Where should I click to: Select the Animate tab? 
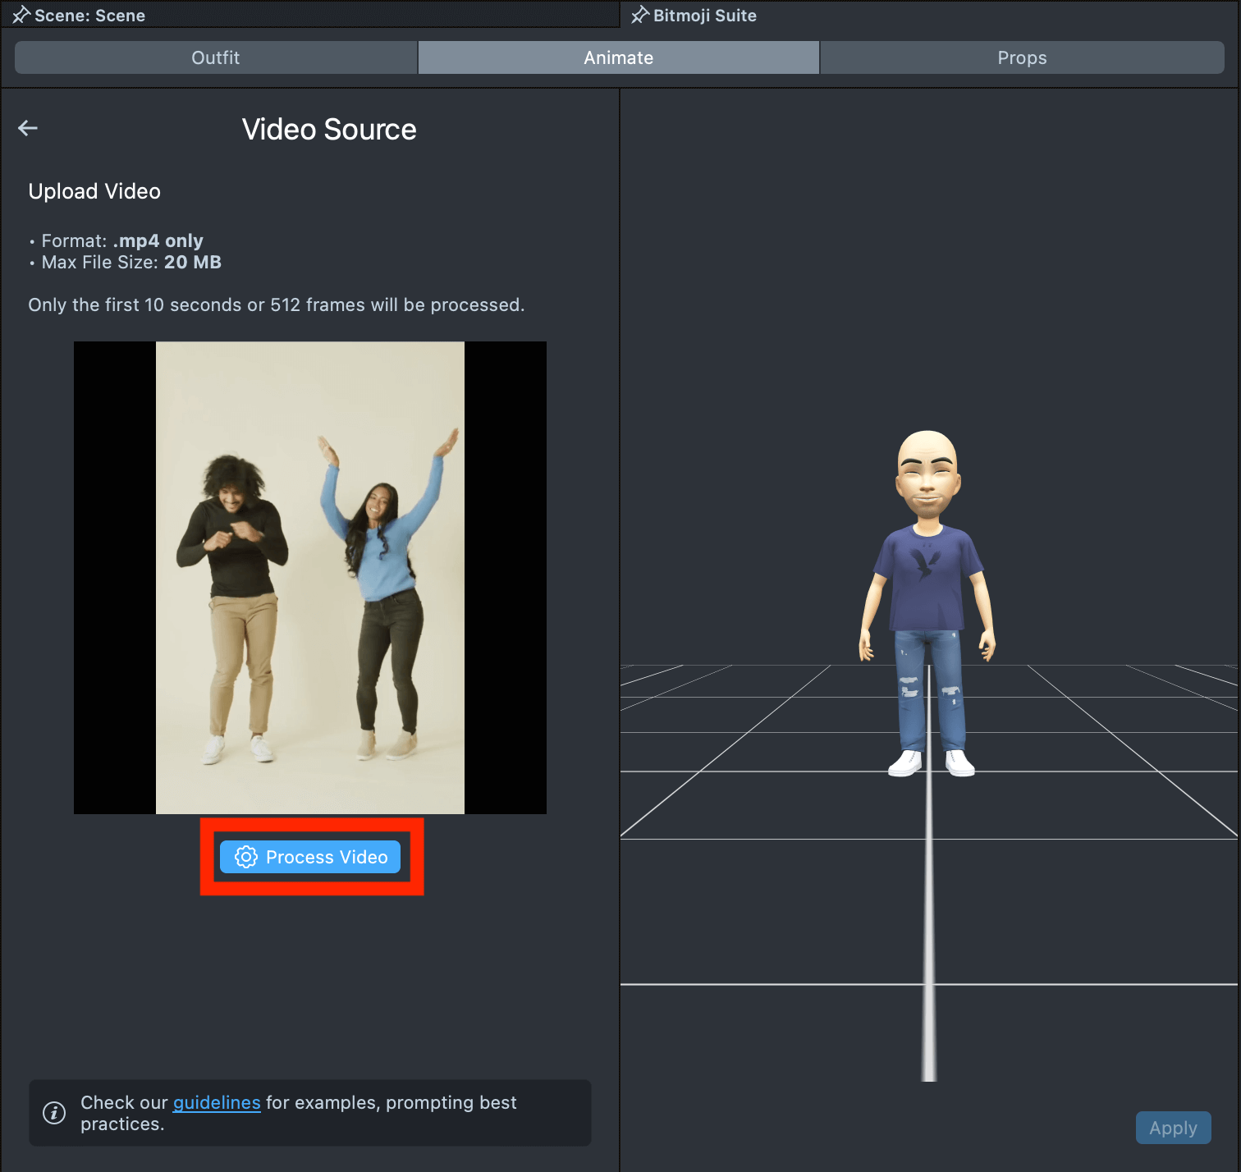point(618,57)
